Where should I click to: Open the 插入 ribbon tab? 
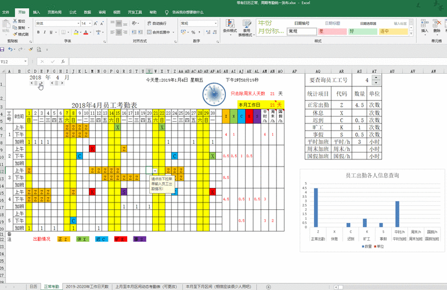37,12
